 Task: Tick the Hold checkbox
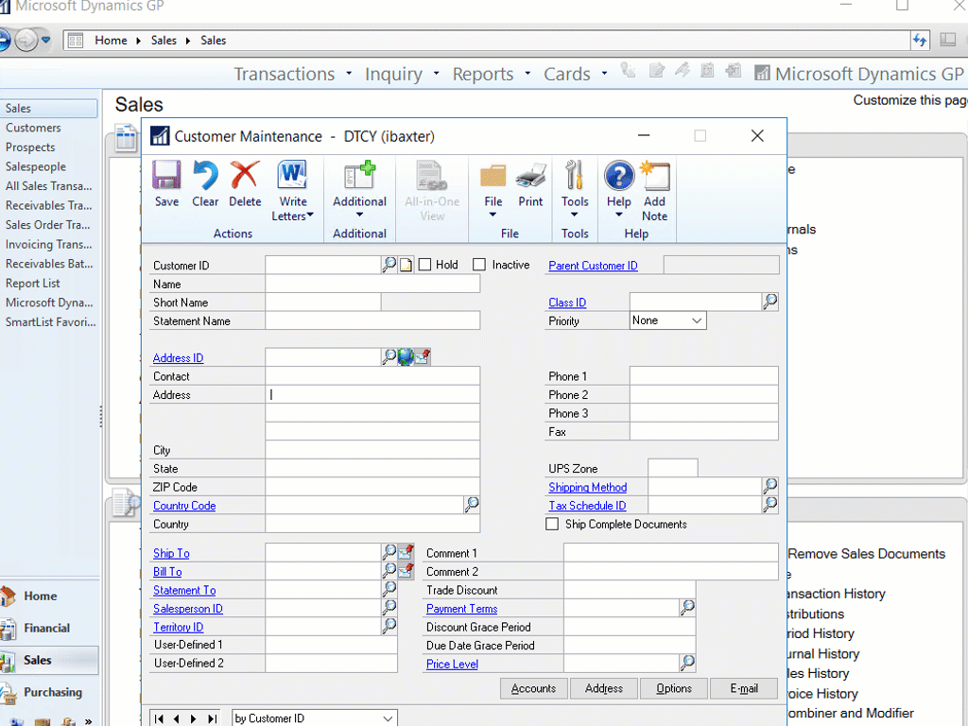click(424, 265)
